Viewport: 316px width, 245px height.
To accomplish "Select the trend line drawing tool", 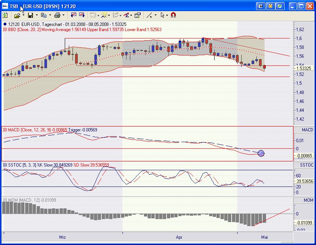I will 149,15.
